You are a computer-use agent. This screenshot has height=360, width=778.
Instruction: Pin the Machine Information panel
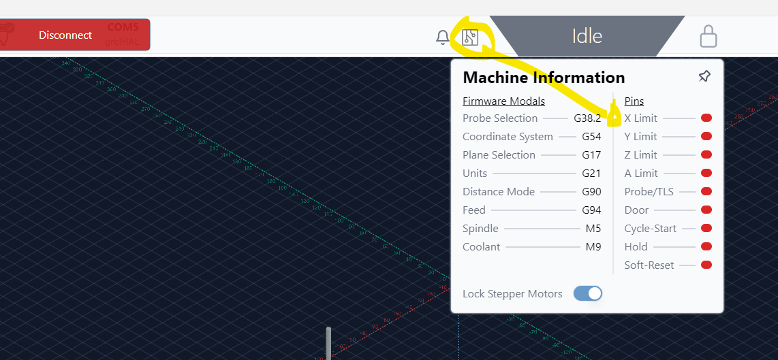[x=704, y=77]
